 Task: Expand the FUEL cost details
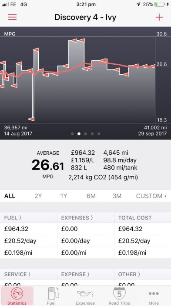point(13,218)
